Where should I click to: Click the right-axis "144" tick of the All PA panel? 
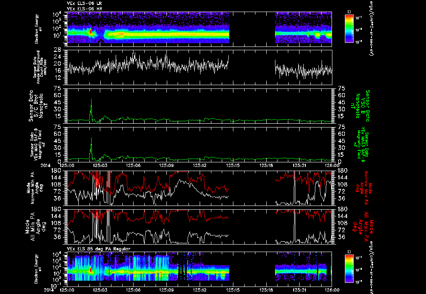342,216
